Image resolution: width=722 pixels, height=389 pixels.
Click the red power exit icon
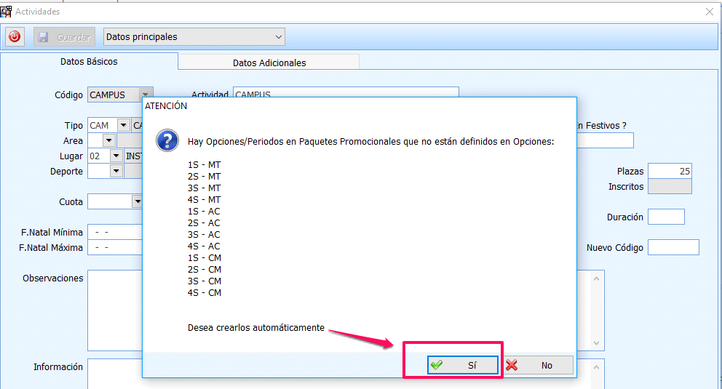15,37
